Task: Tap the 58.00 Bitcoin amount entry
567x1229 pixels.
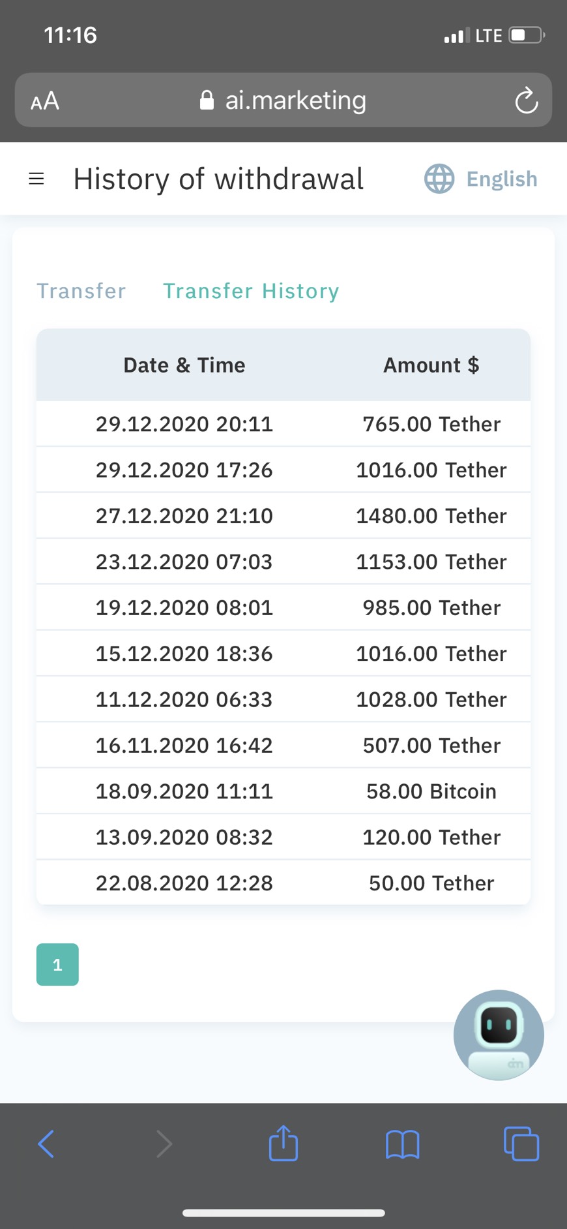Action: pyautogui.click(x=431, y=791)
